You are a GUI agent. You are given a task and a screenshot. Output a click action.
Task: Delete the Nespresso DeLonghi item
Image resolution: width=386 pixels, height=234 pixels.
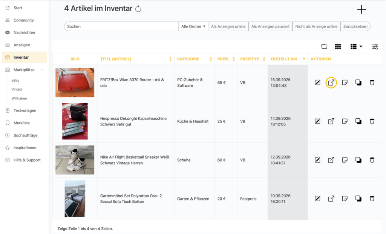pos(372,121)
